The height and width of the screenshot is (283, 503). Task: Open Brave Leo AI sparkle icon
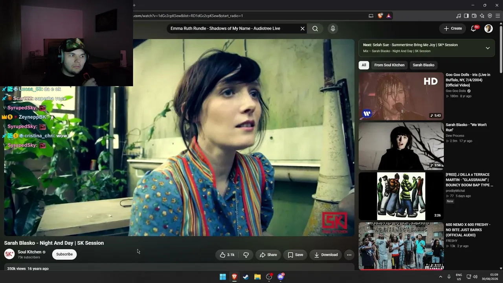pos(482,16)
